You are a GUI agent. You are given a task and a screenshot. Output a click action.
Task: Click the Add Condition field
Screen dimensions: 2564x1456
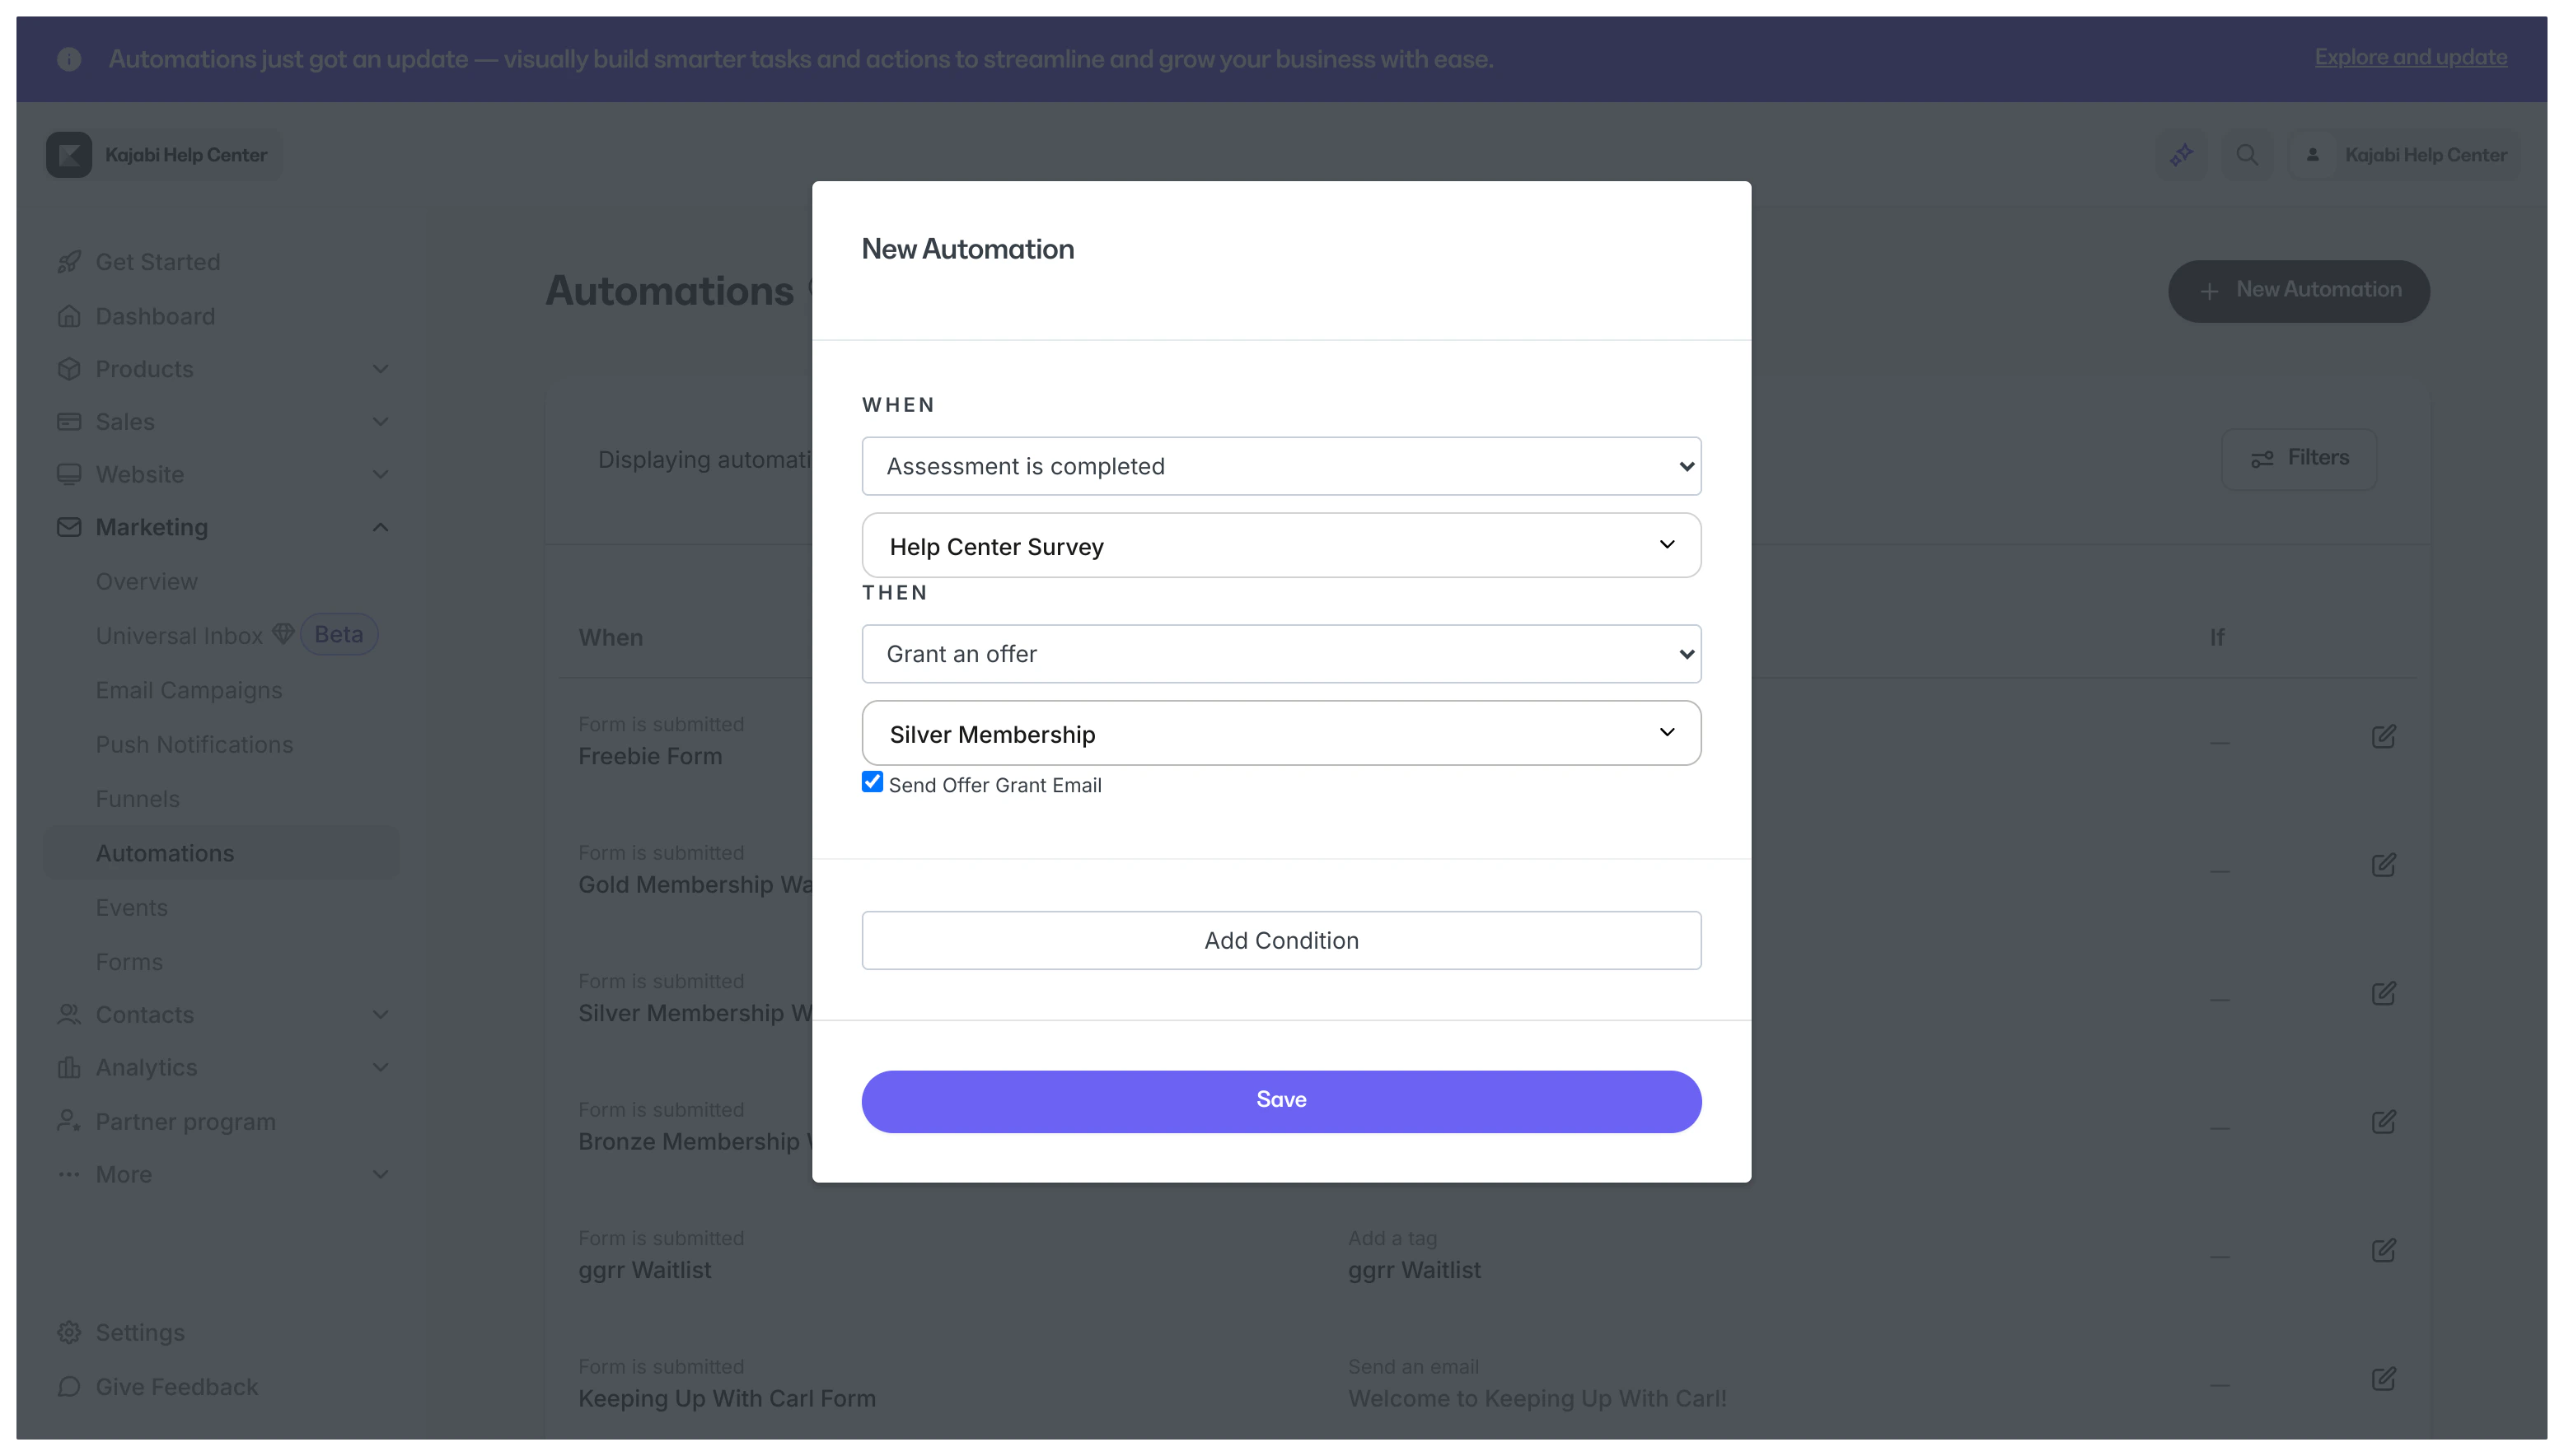click(1280, 940)
